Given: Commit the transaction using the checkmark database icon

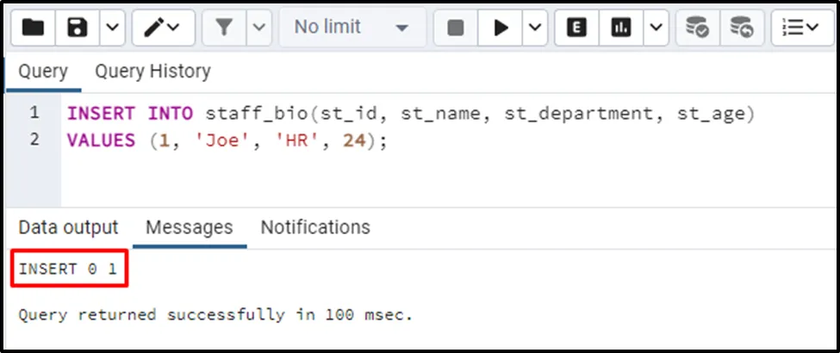Looking at the screenshot, I should 696,28.
